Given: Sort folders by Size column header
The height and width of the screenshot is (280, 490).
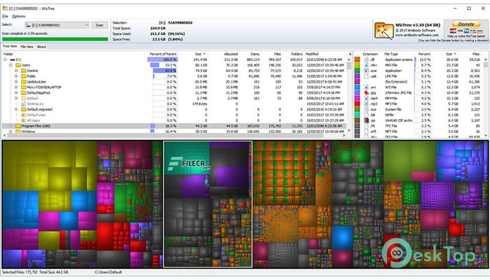Looking at the screenshot, I should tap(199, 54).
